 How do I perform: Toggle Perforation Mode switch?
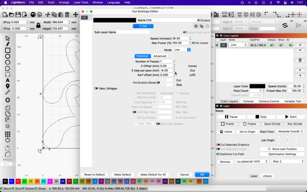[x=158, y=83]
